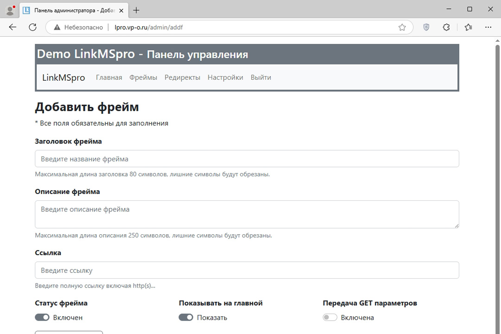Open the tracking prevention shield icon
Screen dimensions: 501x334
coord(426,27)
